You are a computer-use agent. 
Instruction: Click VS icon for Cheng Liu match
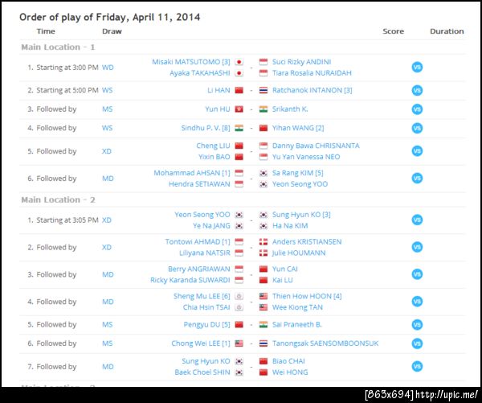(416, 151)
